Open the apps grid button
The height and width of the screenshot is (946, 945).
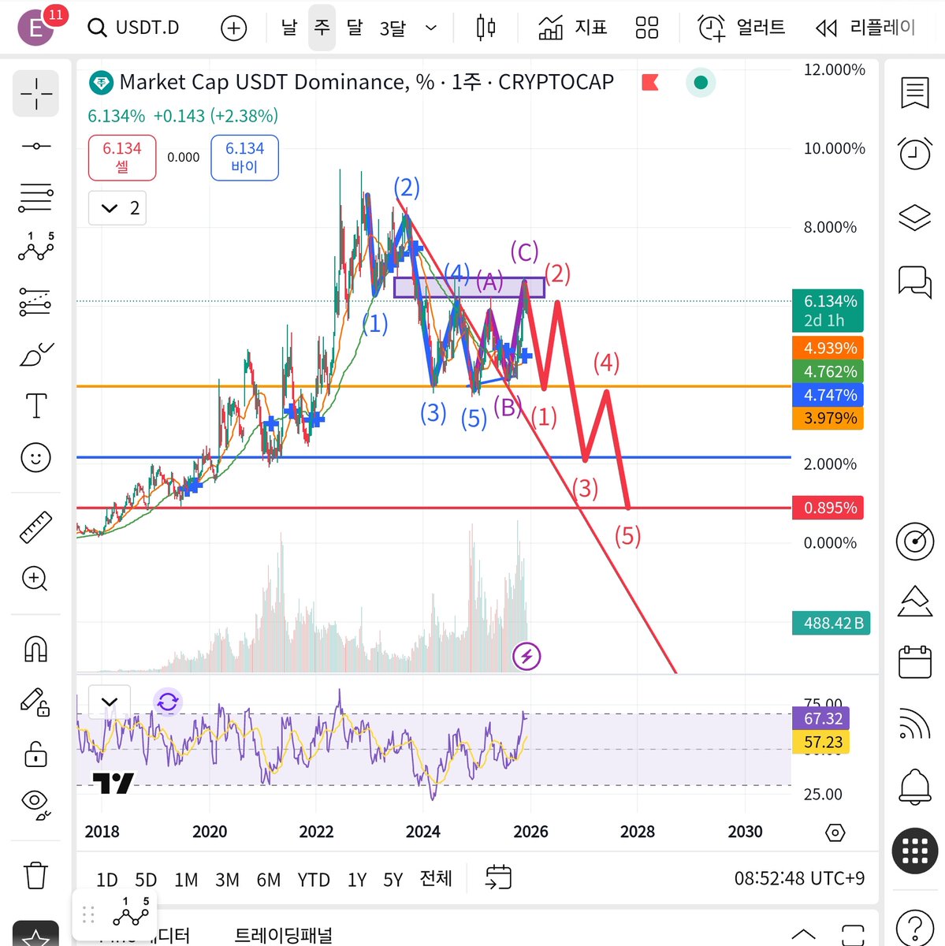(914, 851)
